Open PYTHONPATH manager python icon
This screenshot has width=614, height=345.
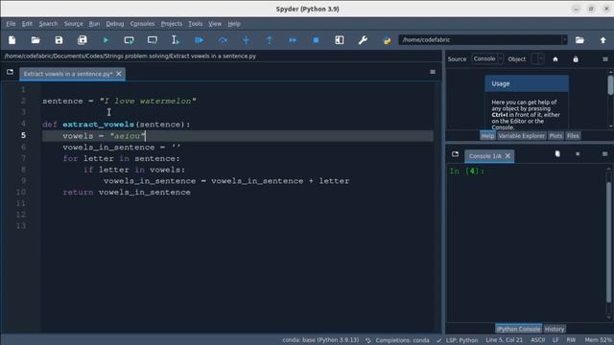click(x=387, y=40)
